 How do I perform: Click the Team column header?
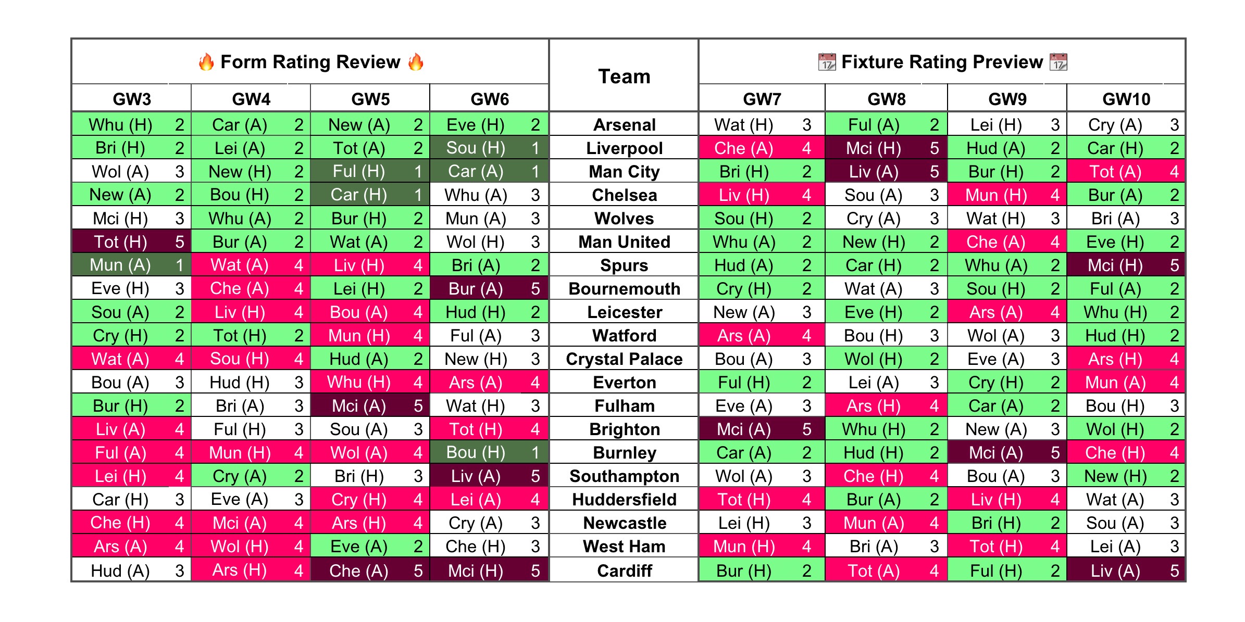pos(624,77)
